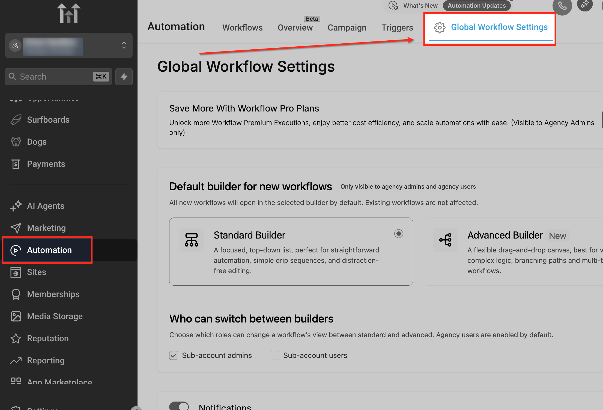Image resolution: width=603 pixels, height=410 pixels.
Task: Open the AI sparkle assistant icon
Action: (x=584, y=5)
